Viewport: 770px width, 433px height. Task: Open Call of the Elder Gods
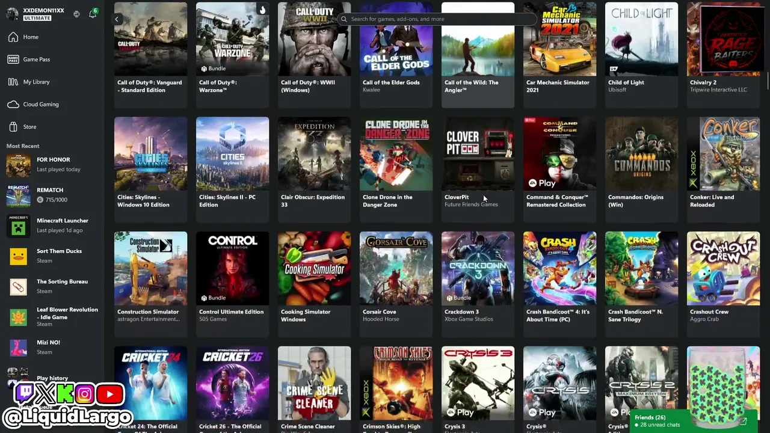[396, 55]
